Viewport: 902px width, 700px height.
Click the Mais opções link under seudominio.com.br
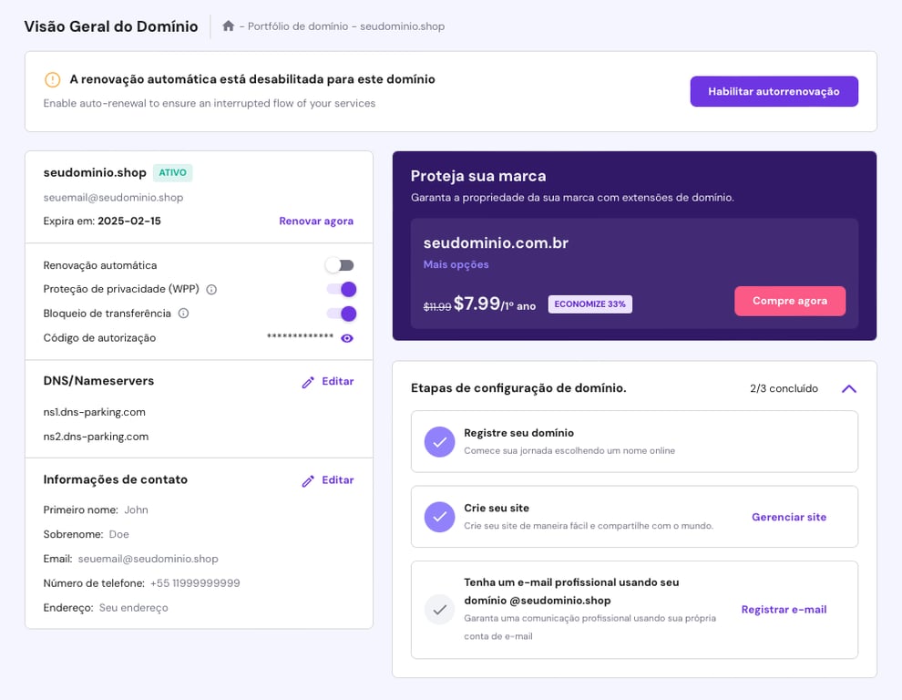pos(455,263)
